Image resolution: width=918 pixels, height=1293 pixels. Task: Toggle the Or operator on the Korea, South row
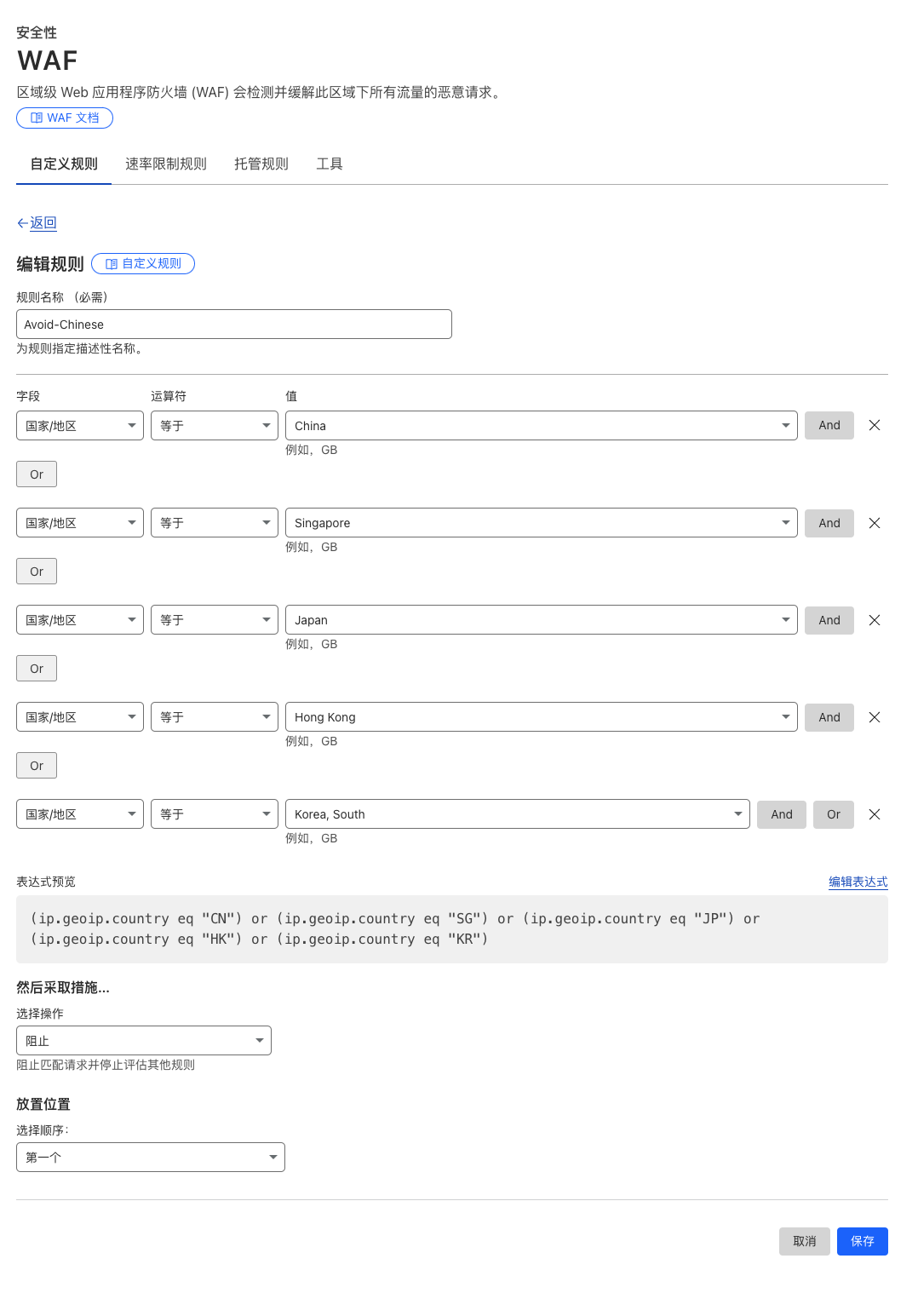coord(833,814)
